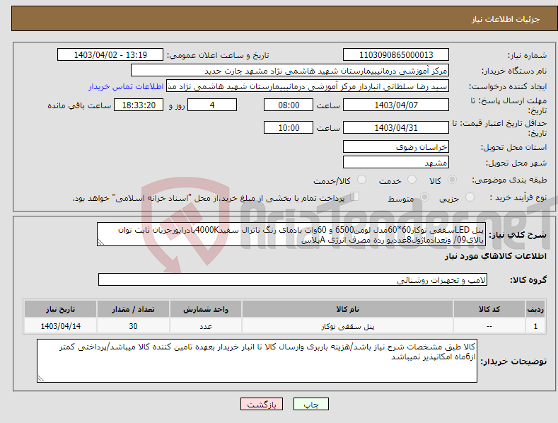Click the شماره نیاز label
The height and width of the screenshot is (423, 558).
pos(527,56)
